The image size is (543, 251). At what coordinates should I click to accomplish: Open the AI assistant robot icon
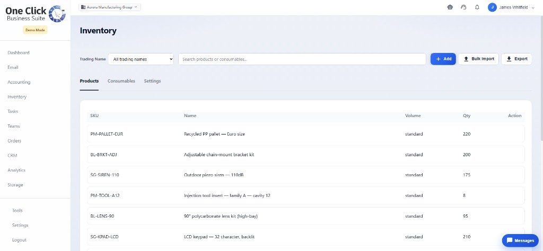click(x=450, y=7)
